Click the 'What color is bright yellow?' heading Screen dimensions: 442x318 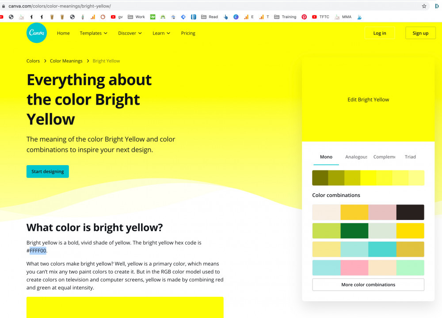(x=95, y=227)
